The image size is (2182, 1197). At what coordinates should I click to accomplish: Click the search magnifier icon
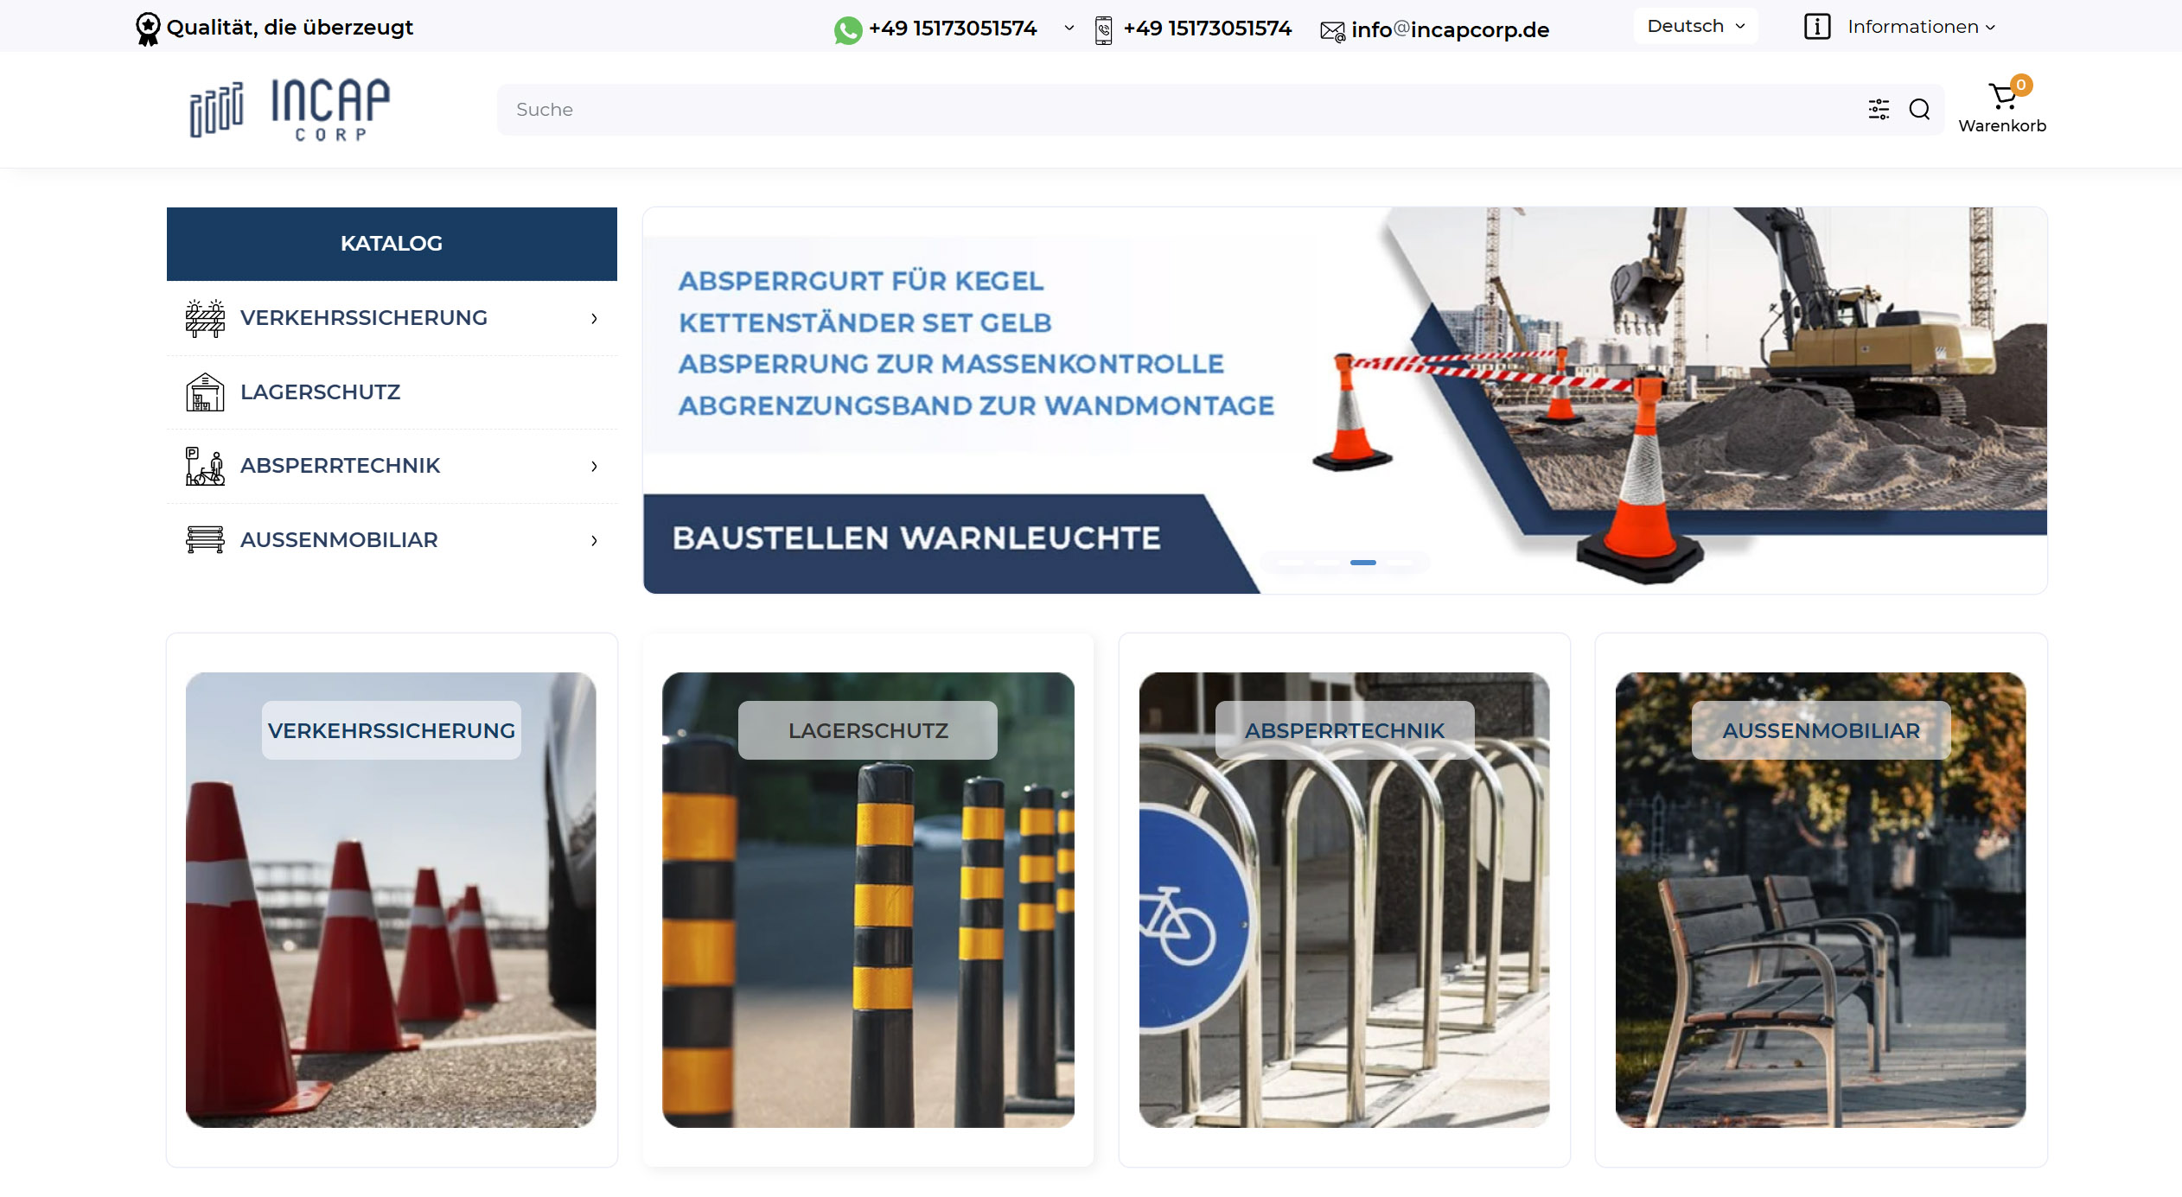click(x=1919, y=109)
